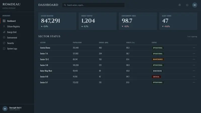Click the U4 avatar beside Oversight Unit 4
The height and width of the screenshot is (113, 201).
pos(5,109)
